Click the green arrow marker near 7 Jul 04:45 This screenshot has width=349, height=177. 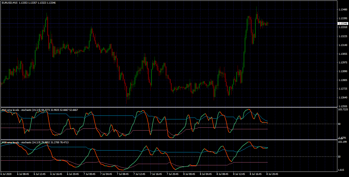pyautogui.click(x=104, y=49)
